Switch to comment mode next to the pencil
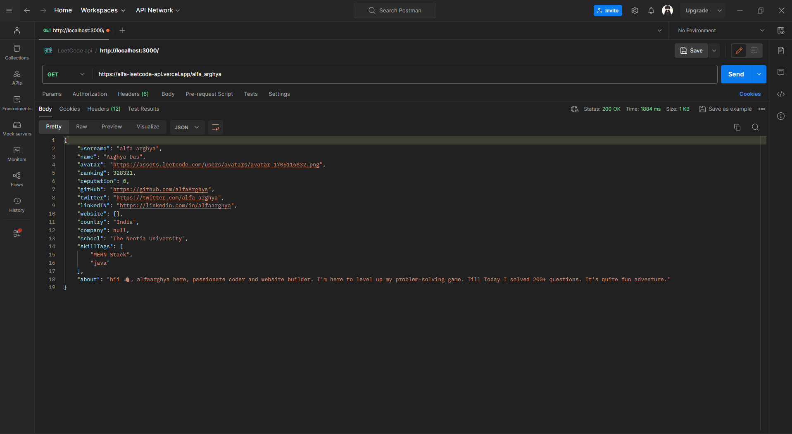792x434 pixels. tap(754, 50)
